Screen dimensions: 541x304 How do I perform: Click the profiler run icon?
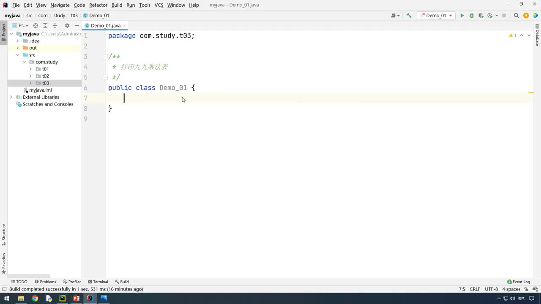[490, 16]
